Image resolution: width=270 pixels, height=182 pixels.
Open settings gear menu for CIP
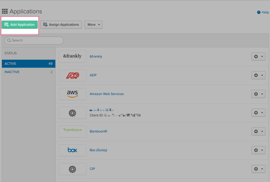pyautogui.click(x=258, y=169)
